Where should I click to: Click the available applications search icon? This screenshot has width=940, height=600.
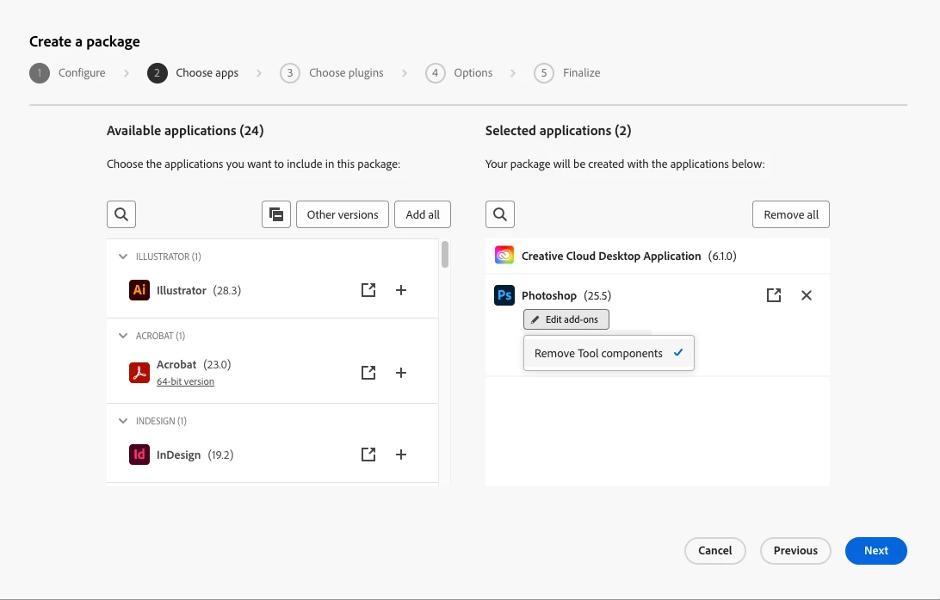(x=121, y=214)
